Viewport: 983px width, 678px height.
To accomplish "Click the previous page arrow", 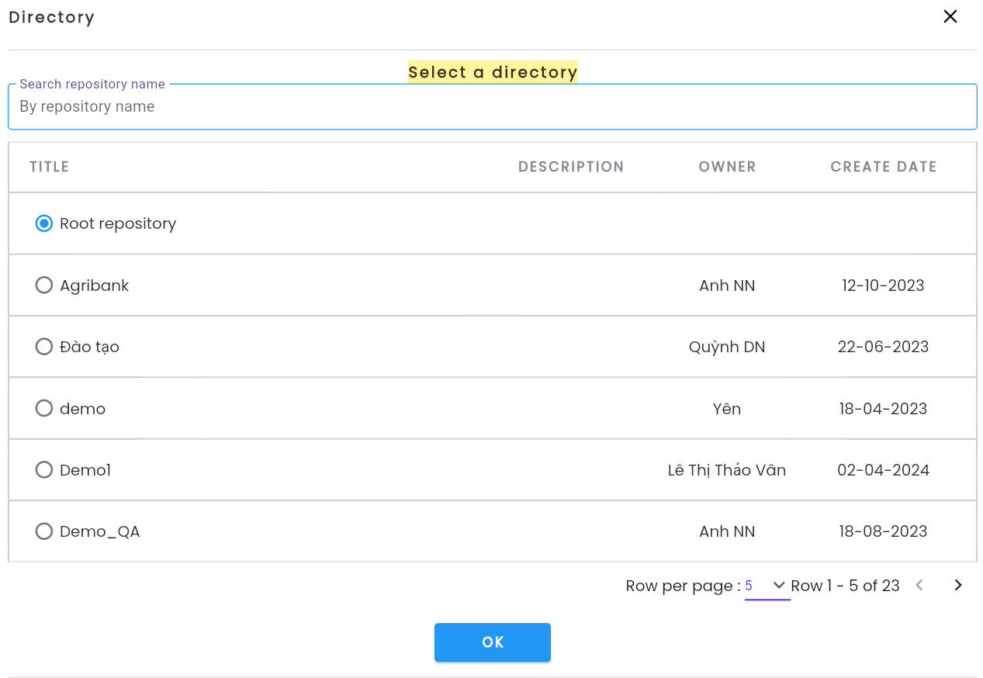I will pyautogui.click(x=919, y=586).
